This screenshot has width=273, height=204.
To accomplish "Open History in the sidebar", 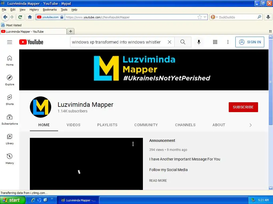I will 10,159.
